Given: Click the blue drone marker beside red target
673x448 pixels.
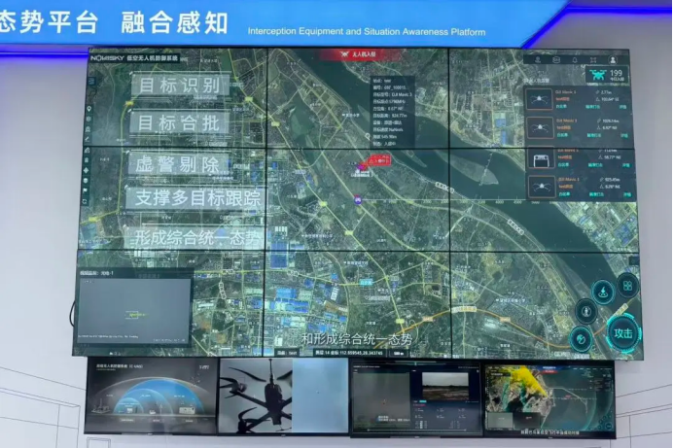Looking at the screenshot, I should 360,166.
